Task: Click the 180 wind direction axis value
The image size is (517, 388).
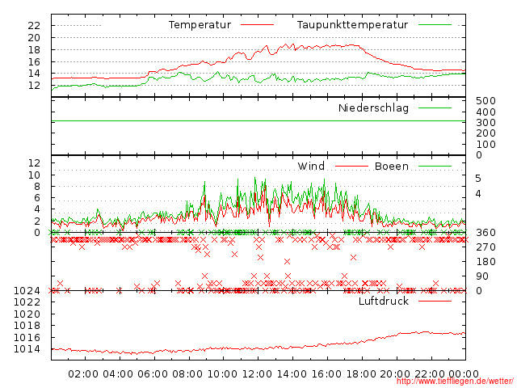Action: point(485,262)
